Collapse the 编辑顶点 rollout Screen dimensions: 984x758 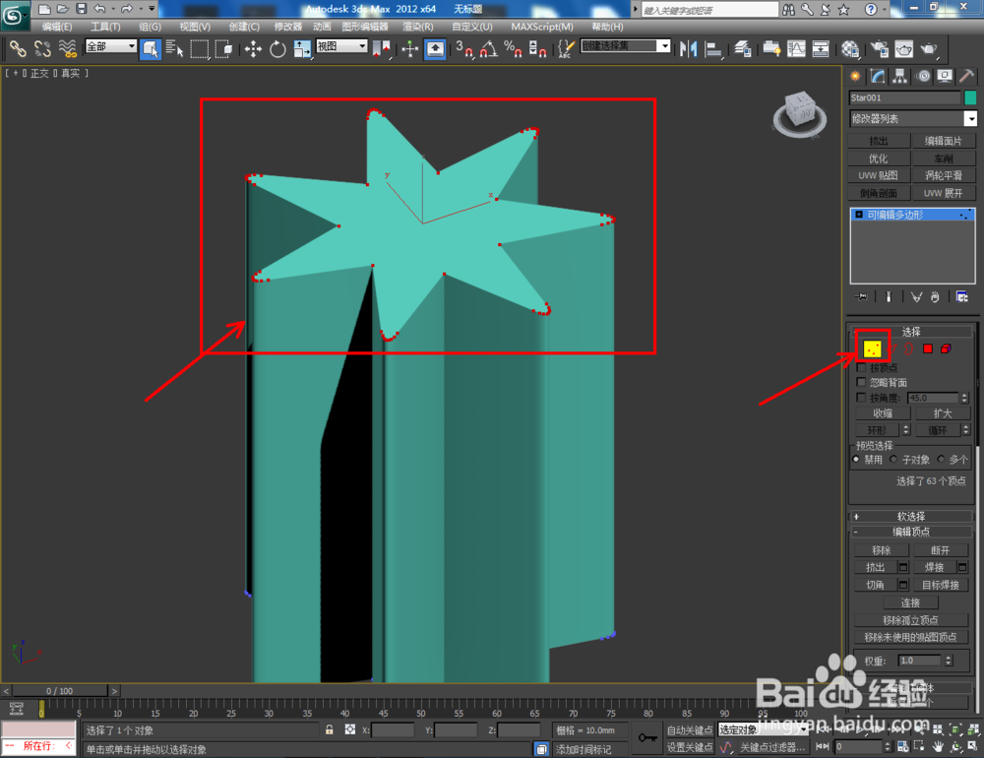[911, 532]
